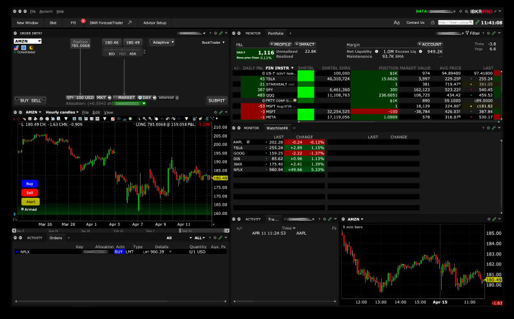Select MID price option
This screenshot has width=514, height=319.
coord(123,54)
